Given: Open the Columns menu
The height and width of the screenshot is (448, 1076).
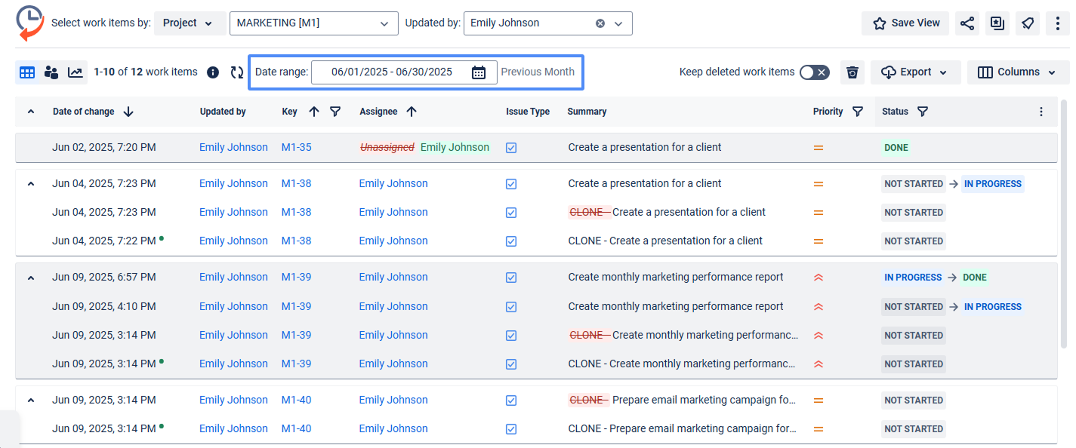Looking at the screenshot, I should (1018, 72).
